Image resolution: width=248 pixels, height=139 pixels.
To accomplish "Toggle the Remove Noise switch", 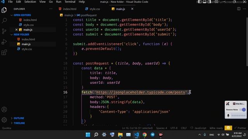I will coord(243,110).
